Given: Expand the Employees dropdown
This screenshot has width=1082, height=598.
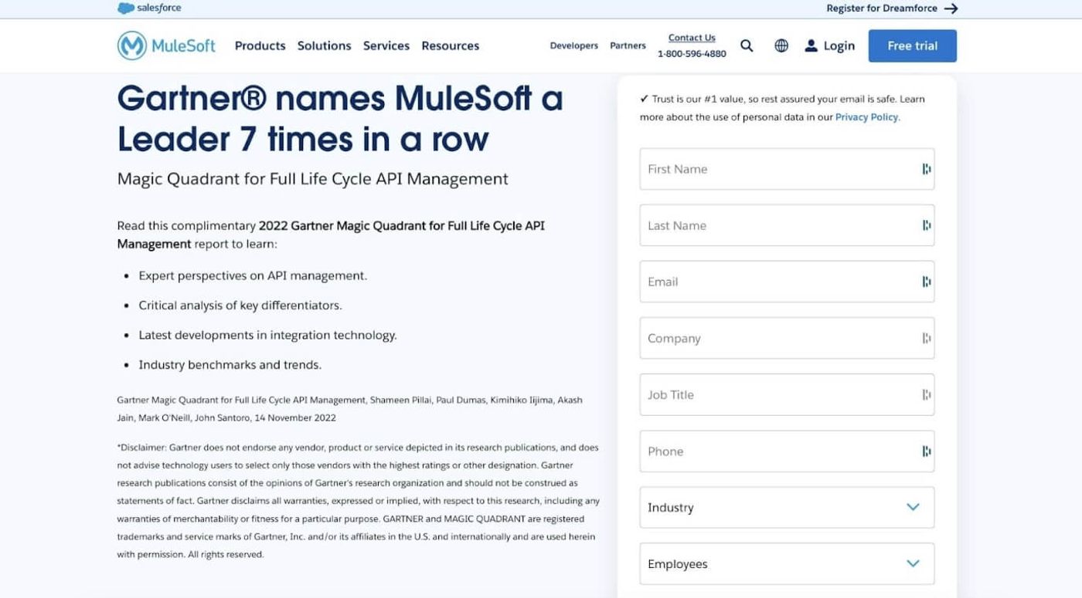Looking at the screenshot, I should [x=787, y=564].
